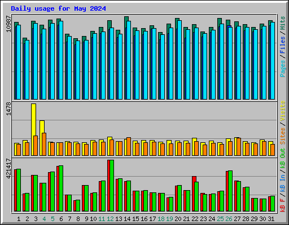Click the orange Sites bar for day 14
This screenshot has width=289, height=225.
(129, 146)
